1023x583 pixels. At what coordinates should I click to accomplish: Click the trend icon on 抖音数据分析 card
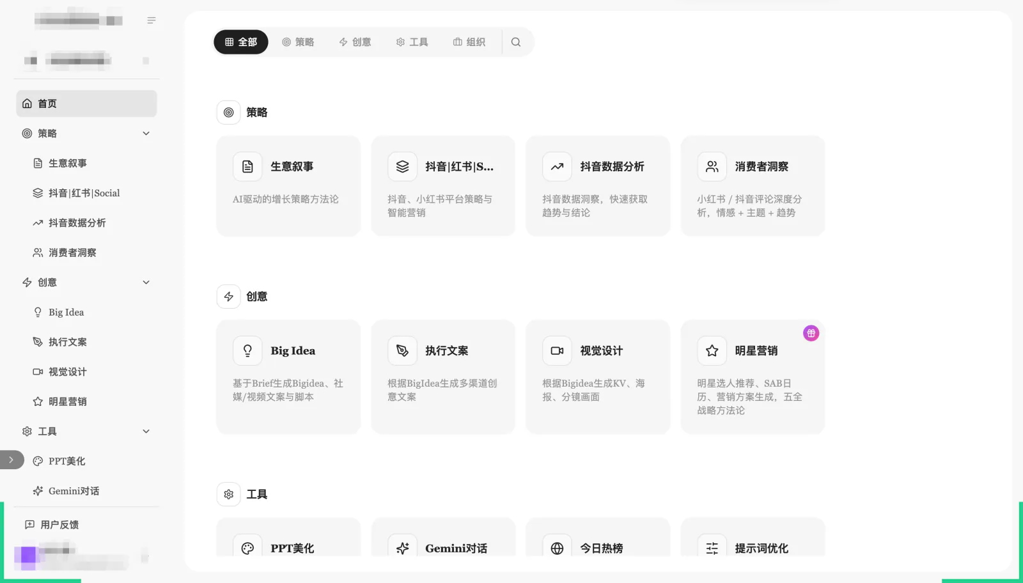coord(557,167)
